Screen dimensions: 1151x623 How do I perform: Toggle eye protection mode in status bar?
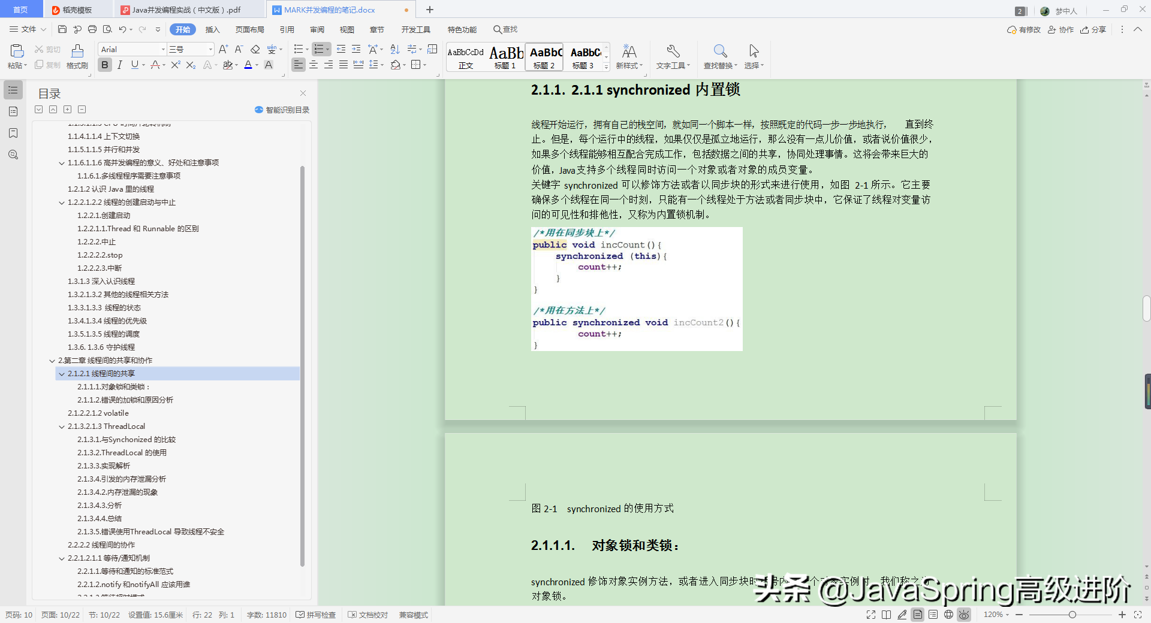click(x=964, y=615)
